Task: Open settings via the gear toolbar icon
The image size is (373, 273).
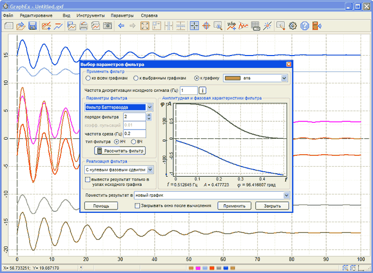Action: point(293,26)
